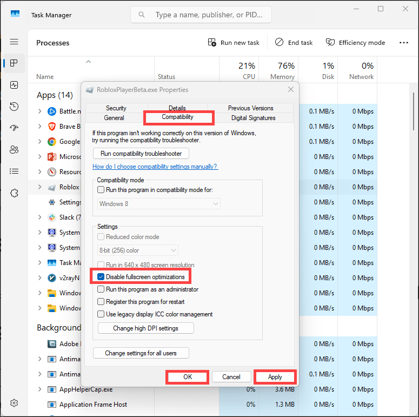The width and height of the screenshot is (419, 417).
Task: Open 'How do I choose compatibility settings manually?' link
Action: [155, 167]
